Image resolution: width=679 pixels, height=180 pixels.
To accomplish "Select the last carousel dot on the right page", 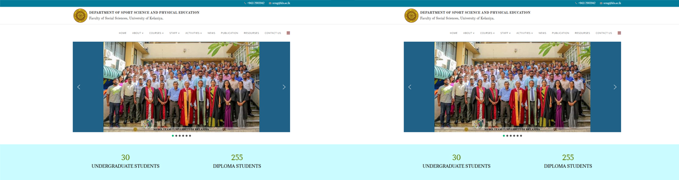I will 521,136.
